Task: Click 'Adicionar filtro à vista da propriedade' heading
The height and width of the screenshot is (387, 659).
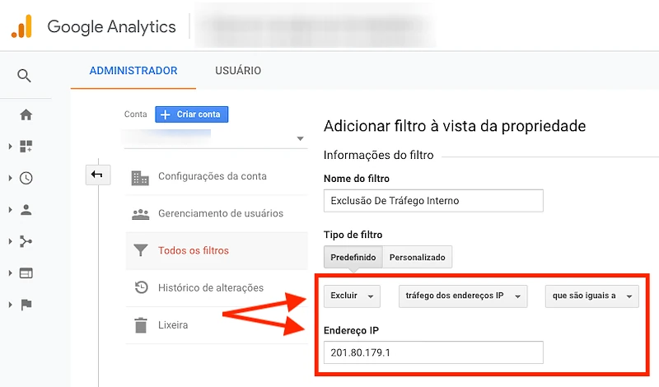Action: (x=455, y=126)
